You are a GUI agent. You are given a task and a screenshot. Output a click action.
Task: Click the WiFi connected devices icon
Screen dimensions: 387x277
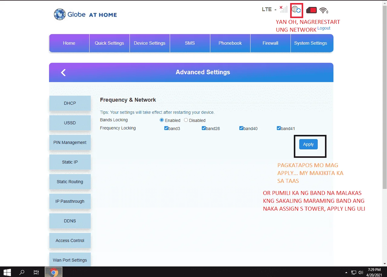pos(324,11)
